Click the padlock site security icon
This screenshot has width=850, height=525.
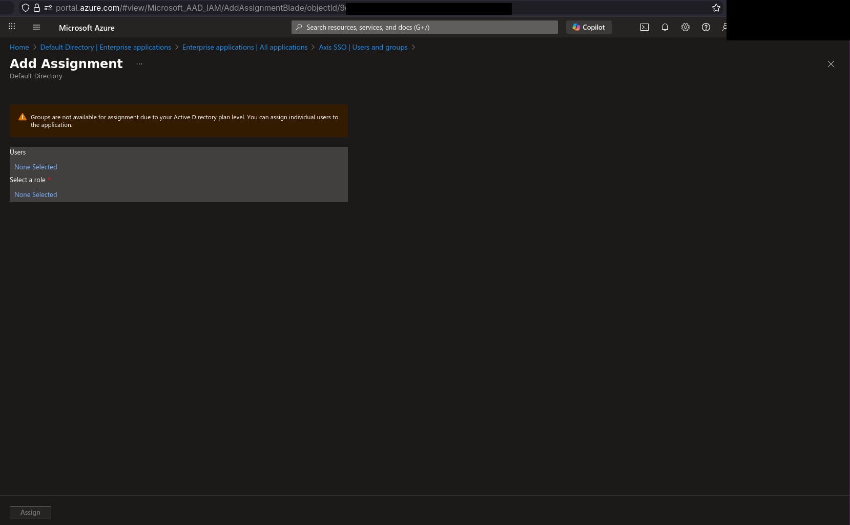coord(36,8)
